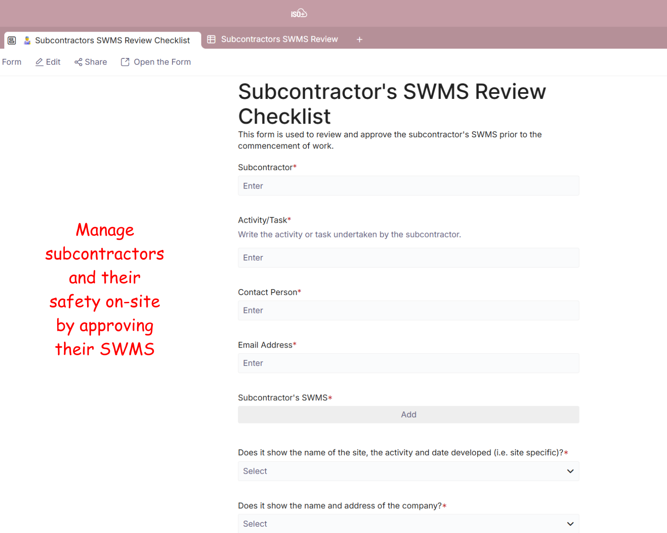The height and width of the screenshot is (533, 667).
Task: Click the Form label in toolbar
Action: pyautogui.click(x=12, y=62)
